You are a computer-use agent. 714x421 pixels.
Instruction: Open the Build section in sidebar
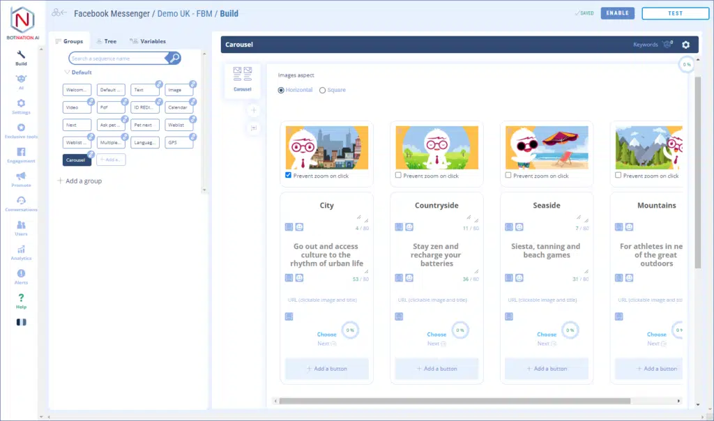[x=21, y=57]
